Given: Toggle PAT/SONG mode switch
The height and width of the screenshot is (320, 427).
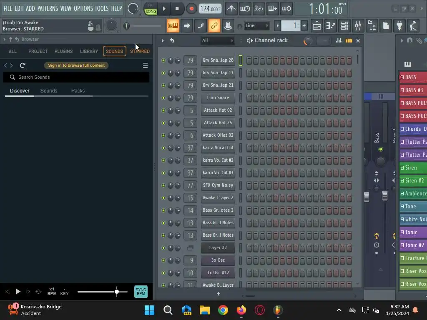Looking at the screenshot, I should click(151, 9).
